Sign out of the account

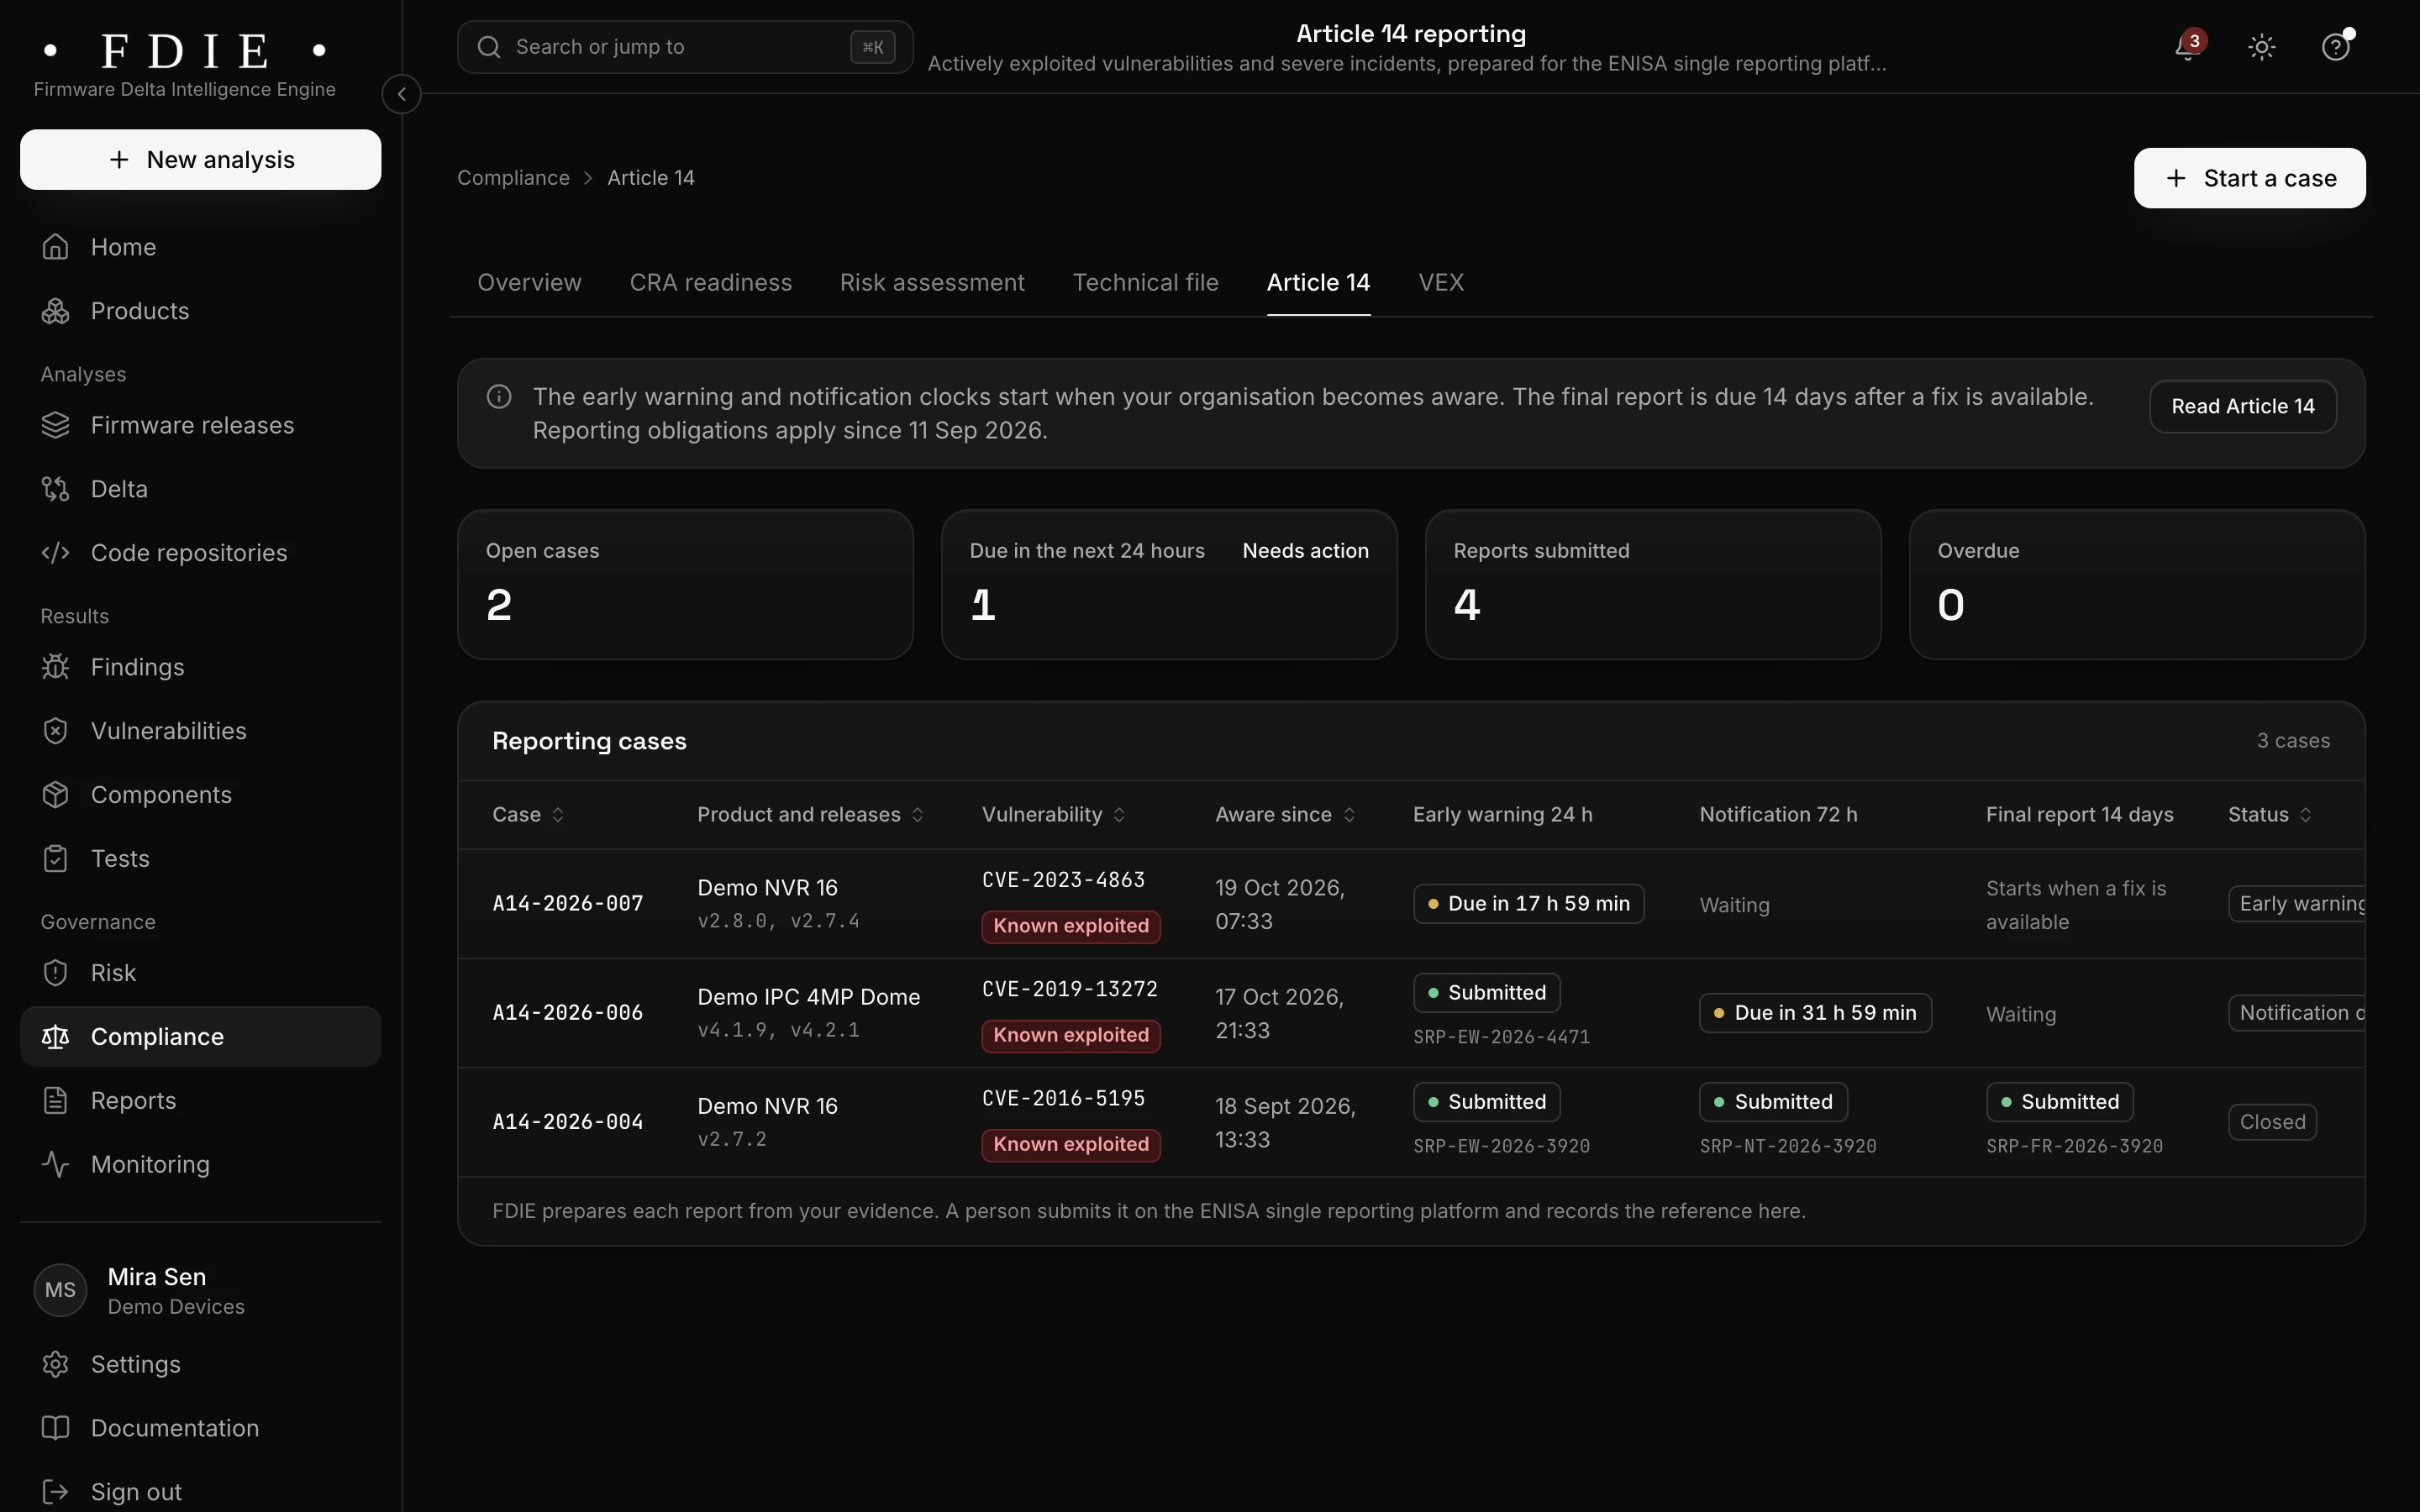coord(200,1492)
